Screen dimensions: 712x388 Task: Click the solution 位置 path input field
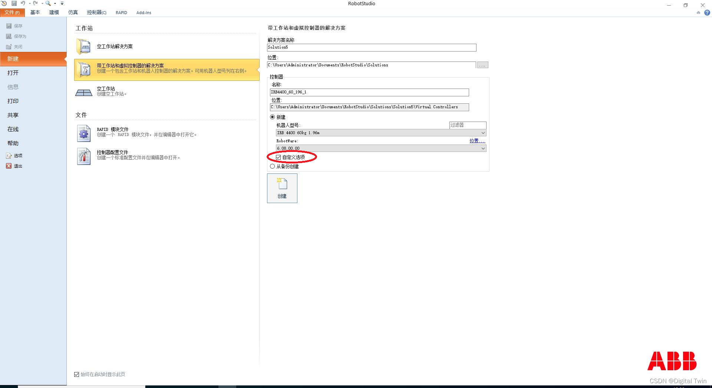coord(371,65)
